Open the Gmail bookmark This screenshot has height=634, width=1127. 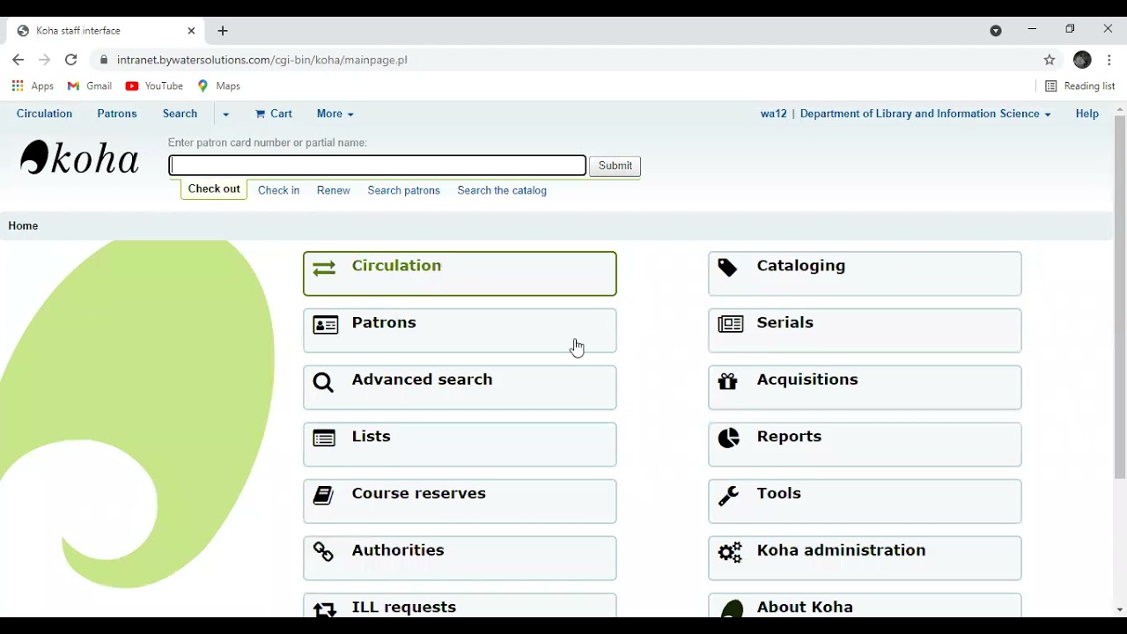click(90, 86)
